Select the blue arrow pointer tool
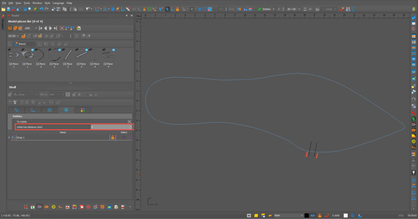The height and width of the screenshot is (219, 418). click(167, 9)
